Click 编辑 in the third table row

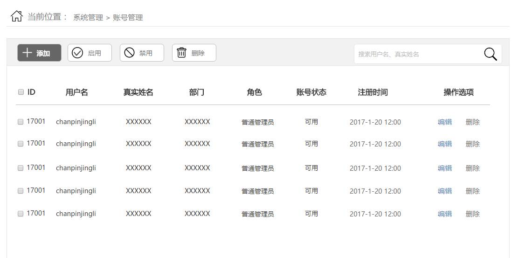445,168
